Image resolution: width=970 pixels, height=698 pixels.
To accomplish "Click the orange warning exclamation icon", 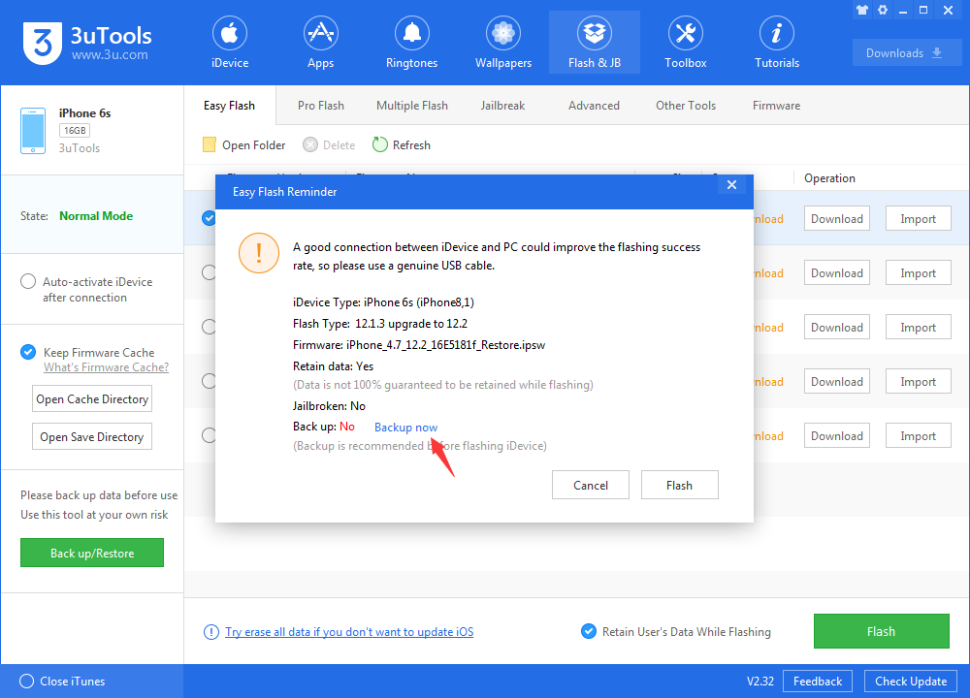I will tap(259, 253).
